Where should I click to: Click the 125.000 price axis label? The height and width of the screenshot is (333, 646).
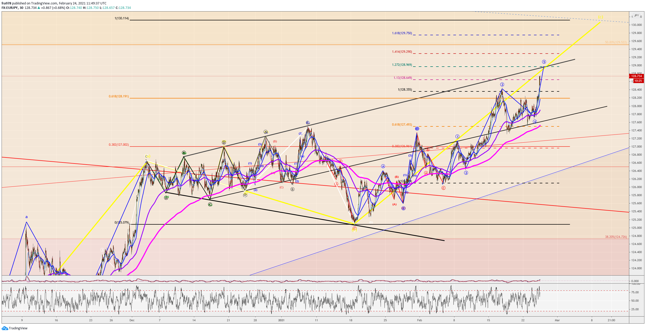click(637, 228)
